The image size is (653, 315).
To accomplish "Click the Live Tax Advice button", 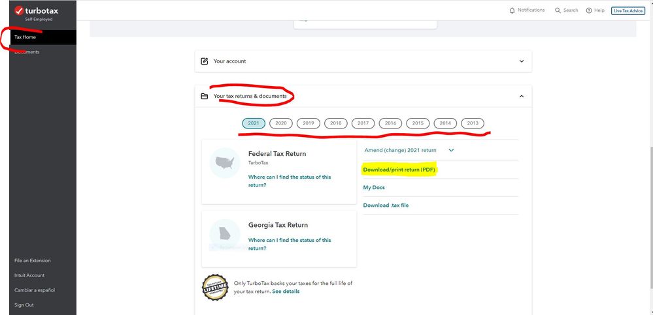I will pyautogui.click(x=628, y=11).
